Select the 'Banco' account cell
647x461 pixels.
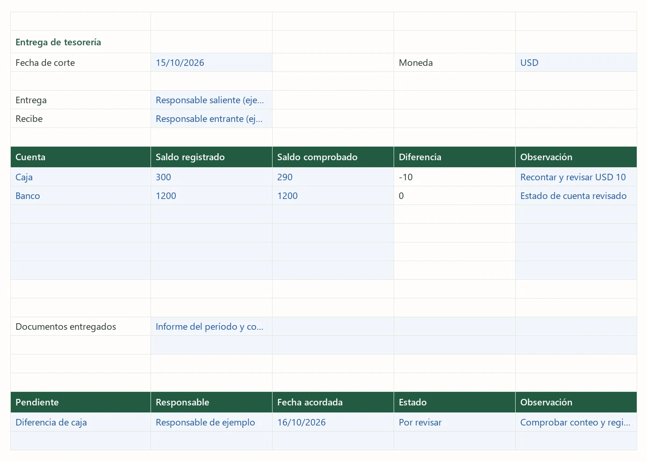[80, 196]
